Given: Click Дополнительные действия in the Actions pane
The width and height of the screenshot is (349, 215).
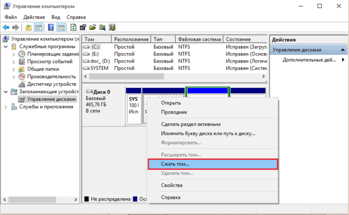Looking at the screenshot, I should tap(309, 60).
